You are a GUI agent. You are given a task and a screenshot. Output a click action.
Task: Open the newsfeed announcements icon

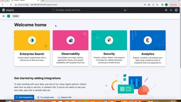pos(171,10)
